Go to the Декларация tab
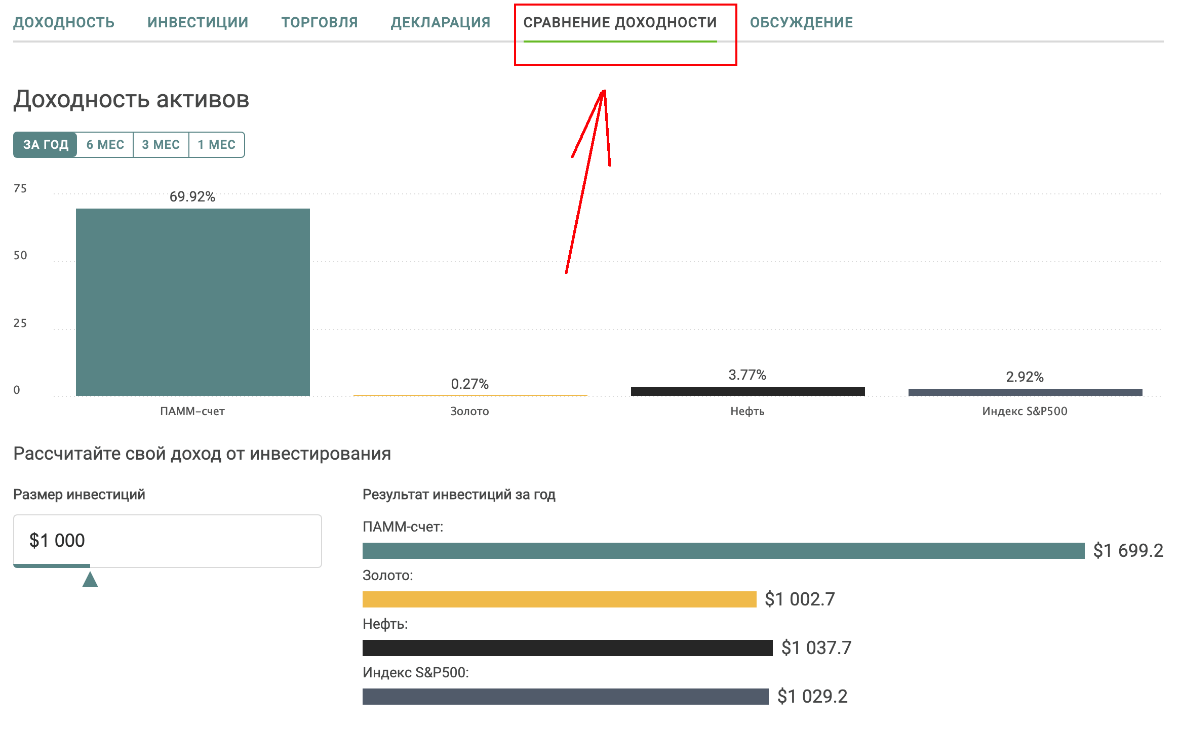 [x=441, y=22]
